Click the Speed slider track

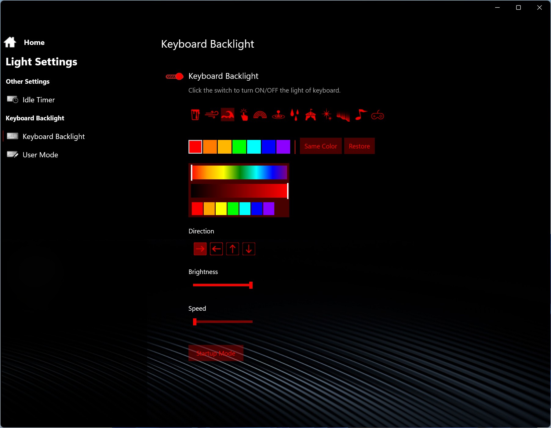223,322
